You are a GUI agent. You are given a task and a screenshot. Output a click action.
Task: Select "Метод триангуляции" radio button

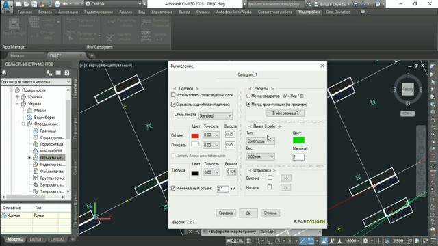248,105
